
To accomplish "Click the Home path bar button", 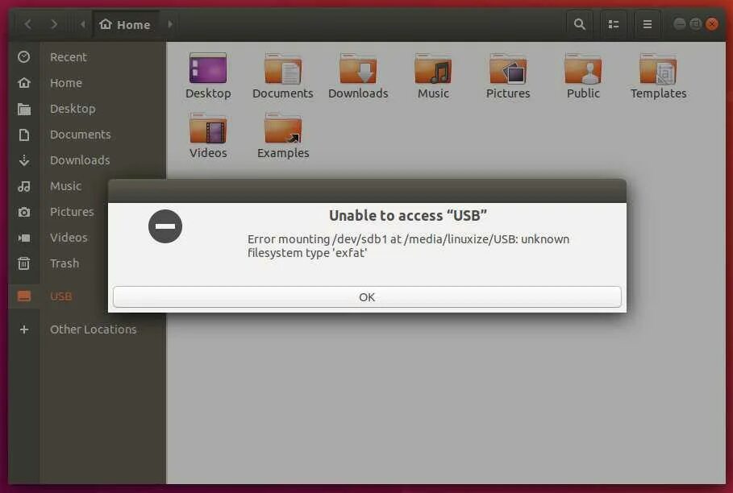I will 125,24.
